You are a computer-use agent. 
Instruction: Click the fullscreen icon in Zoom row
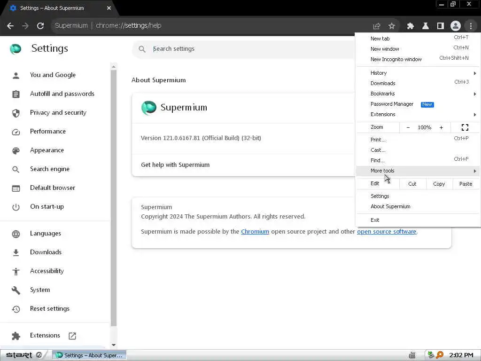465,127
